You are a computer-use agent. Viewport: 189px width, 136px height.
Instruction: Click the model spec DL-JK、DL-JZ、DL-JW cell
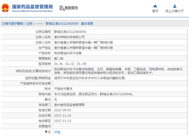pos(119,64)
